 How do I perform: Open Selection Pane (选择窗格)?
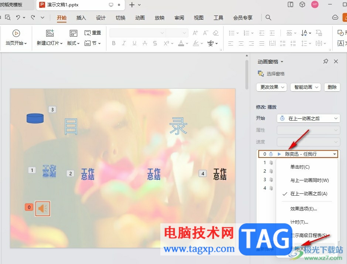[271, 74]
